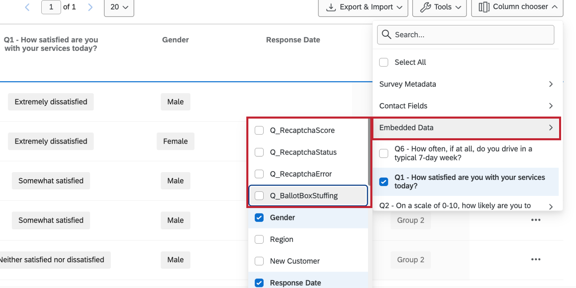576x288 pixels.
Task: Click chevron beside Survey Metadata
Action: point(551,84)
